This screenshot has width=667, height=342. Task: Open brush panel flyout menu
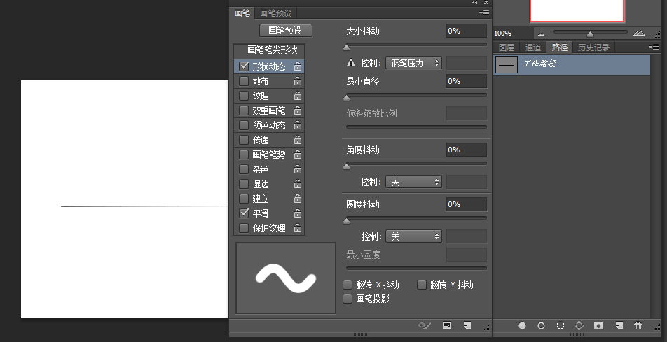484,13
